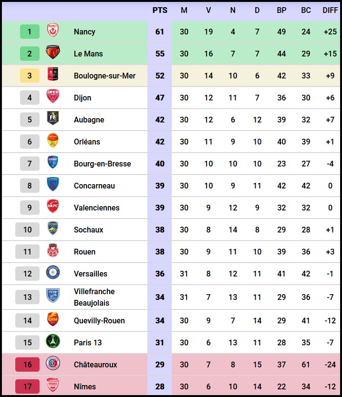Select the Dijon DFCO badge icon
342x397 pixels.
click(x=52, y=97)
